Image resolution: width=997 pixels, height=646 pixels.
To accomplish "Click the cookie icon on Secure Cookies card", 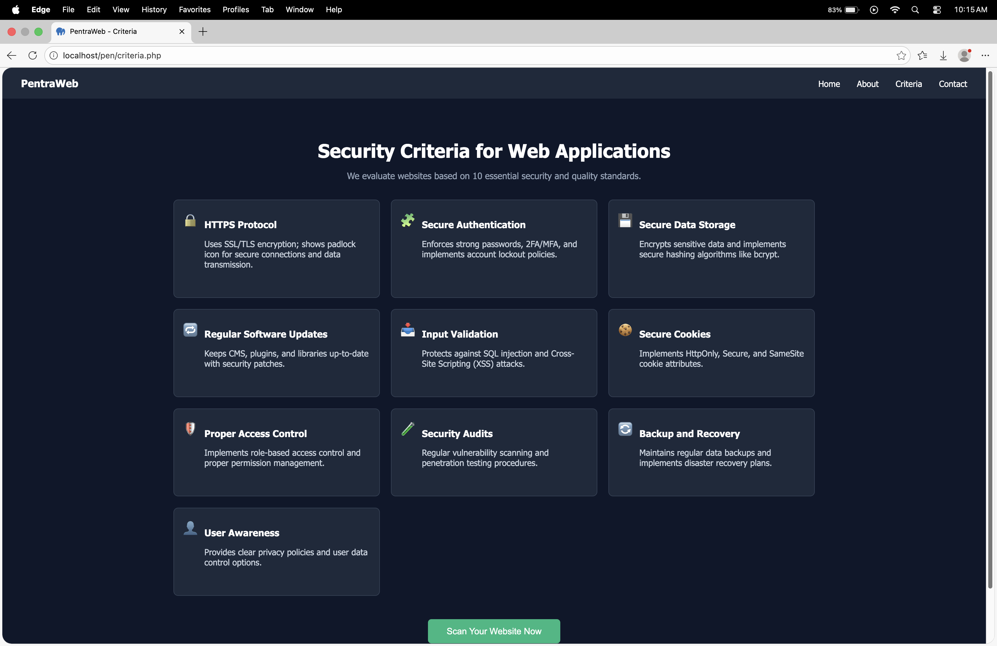I will (x=625, y=330).
